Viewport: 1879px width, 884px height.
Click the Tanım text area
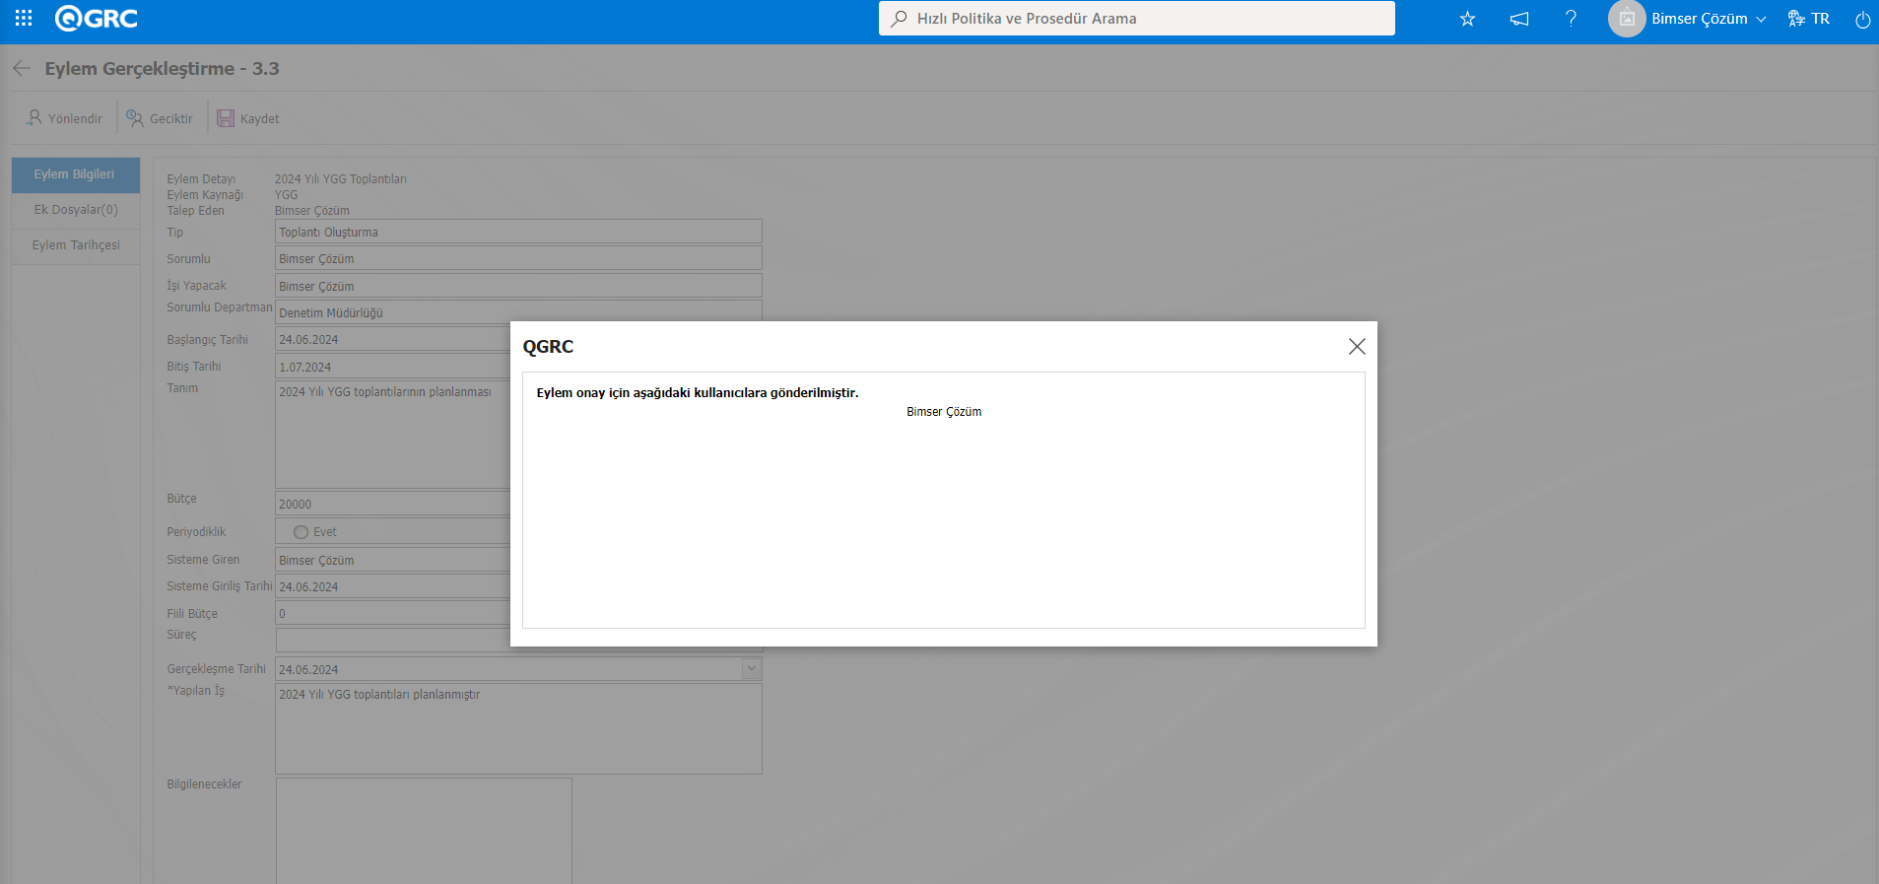[x=392, y=435]
